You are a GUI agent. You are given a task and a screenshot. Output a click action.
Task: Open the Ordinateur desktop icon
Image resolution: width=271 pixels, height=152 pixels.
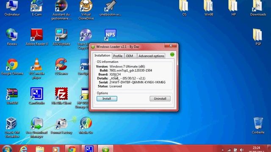(12, 8)
